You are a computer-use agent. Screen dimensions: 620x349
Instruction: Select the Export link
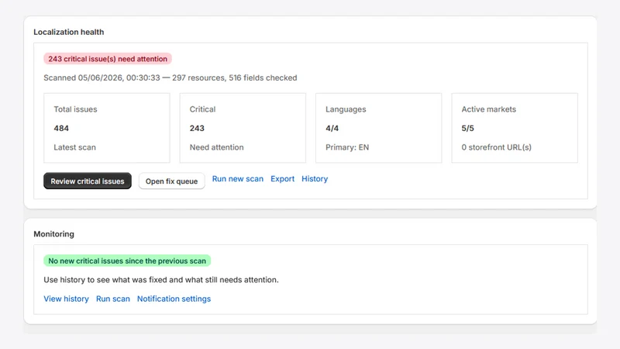click(282, 179)
